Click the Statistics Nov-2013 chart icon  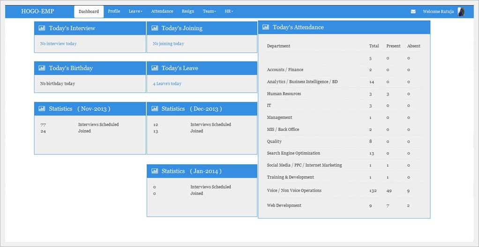coord(42,109)
